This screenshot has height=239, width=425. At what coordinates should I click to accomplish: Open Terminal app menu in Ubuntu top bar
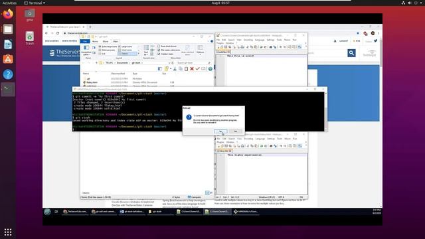tap(35, 3)
